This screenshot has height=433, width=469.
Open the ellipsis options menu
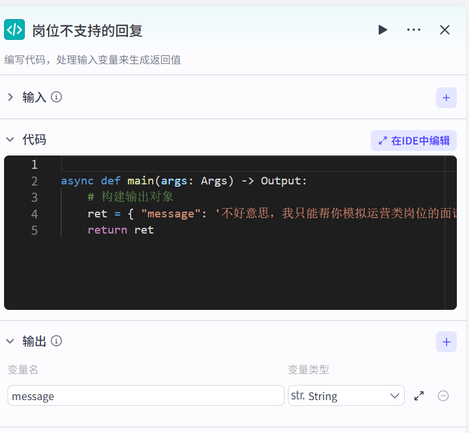413,29
